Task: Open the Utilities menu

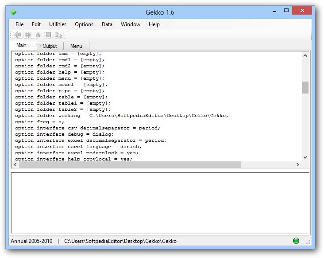Action: 58,24
